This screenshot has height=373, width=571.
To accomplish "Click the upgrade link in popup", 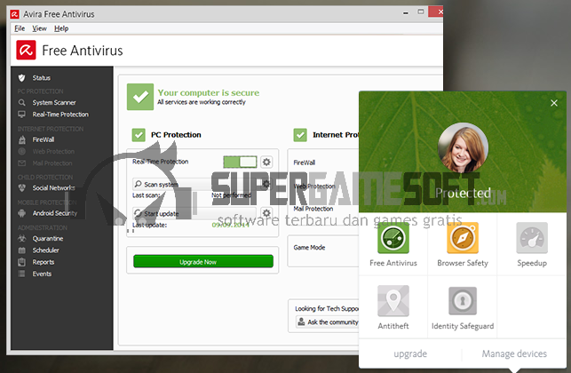I will (410, 353).
